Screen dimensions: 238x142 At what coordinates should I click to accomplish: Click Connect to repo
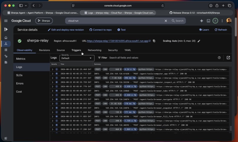[x=100, y=30]
